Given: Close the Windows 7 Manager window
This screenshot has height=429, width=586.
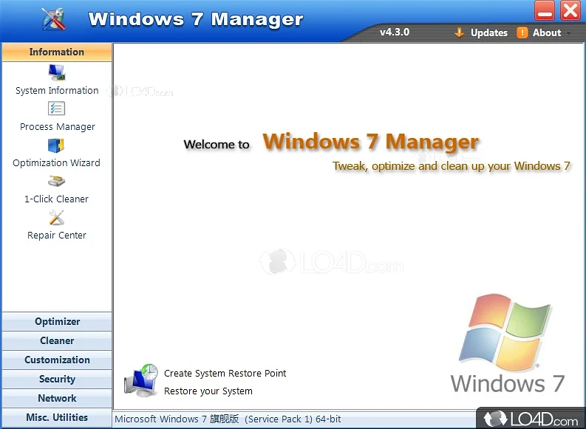Looking at the screenshot, I should (x=570, y=10).
